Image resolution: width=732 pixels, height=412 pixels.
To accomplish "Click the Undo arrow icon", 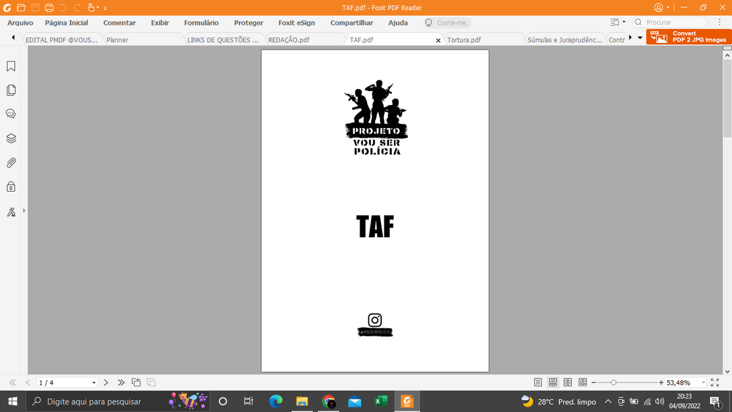I will tap(63, 7).
